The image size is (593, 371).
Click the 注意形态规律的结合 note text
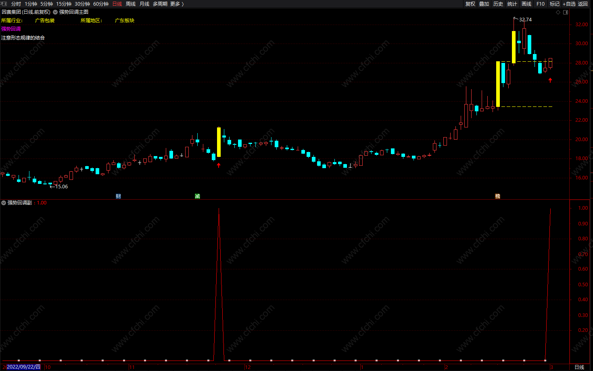pyautogui.click(x=23, y=38)
